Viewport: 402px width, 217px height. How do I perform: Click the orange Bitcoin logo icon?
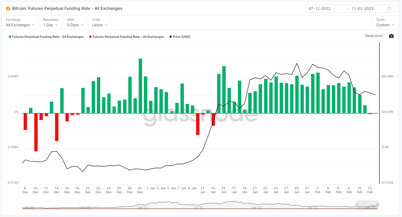click(x=8, y=9)
